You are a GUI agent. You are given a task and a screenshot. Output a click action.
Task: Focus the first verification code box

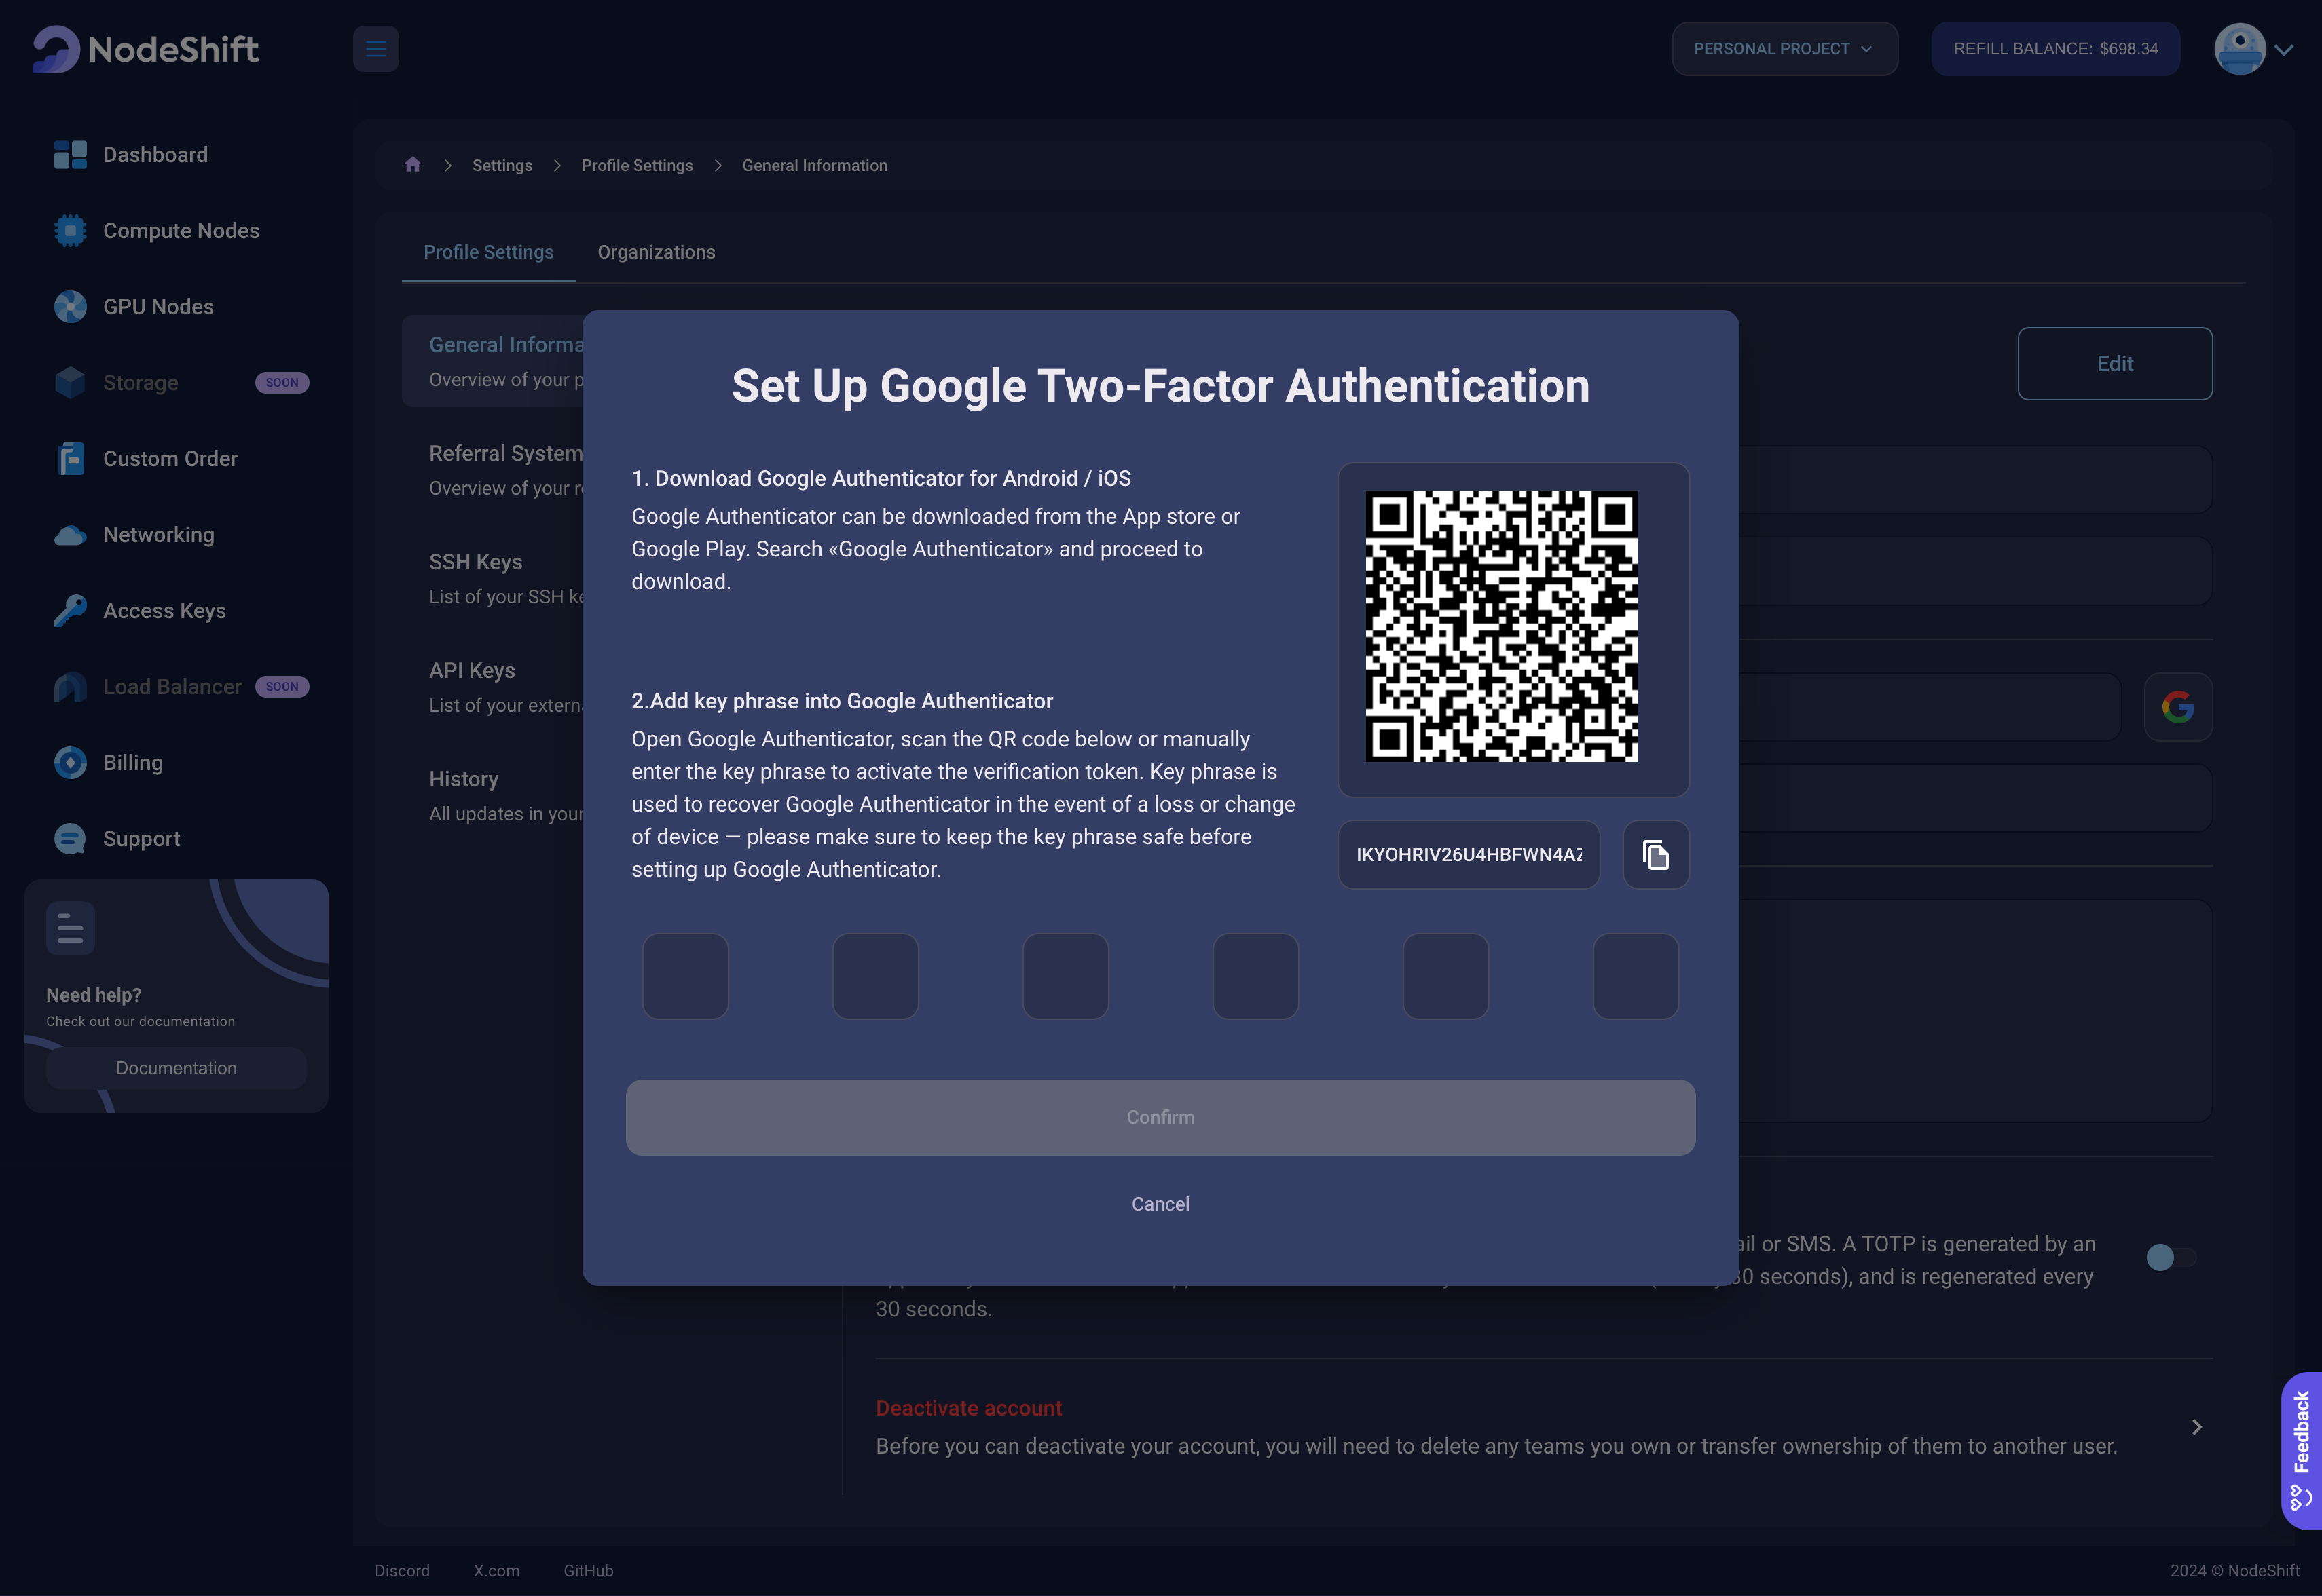(x=685, y=976)
